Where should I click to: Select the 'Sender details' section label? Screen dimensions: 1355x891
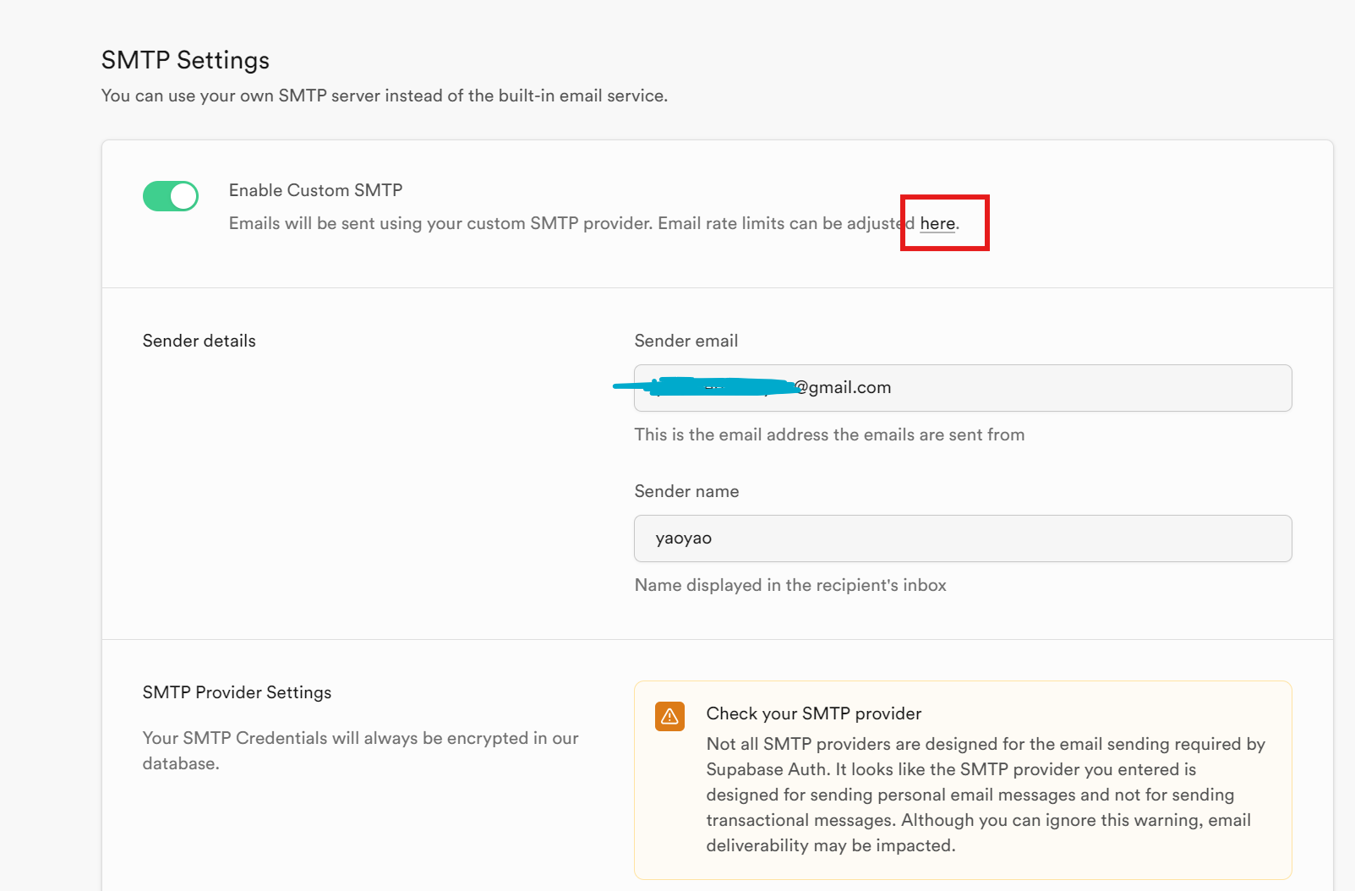199,341
